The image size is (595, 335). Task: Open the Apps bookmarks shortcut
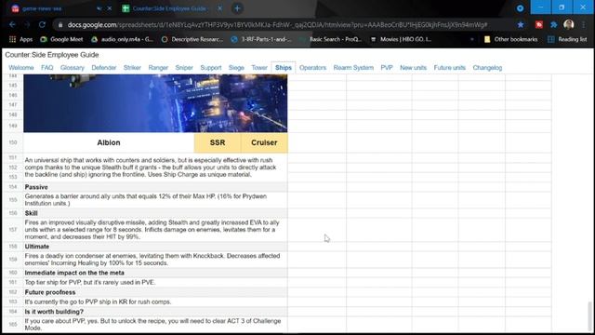click(x=20, y=39)
